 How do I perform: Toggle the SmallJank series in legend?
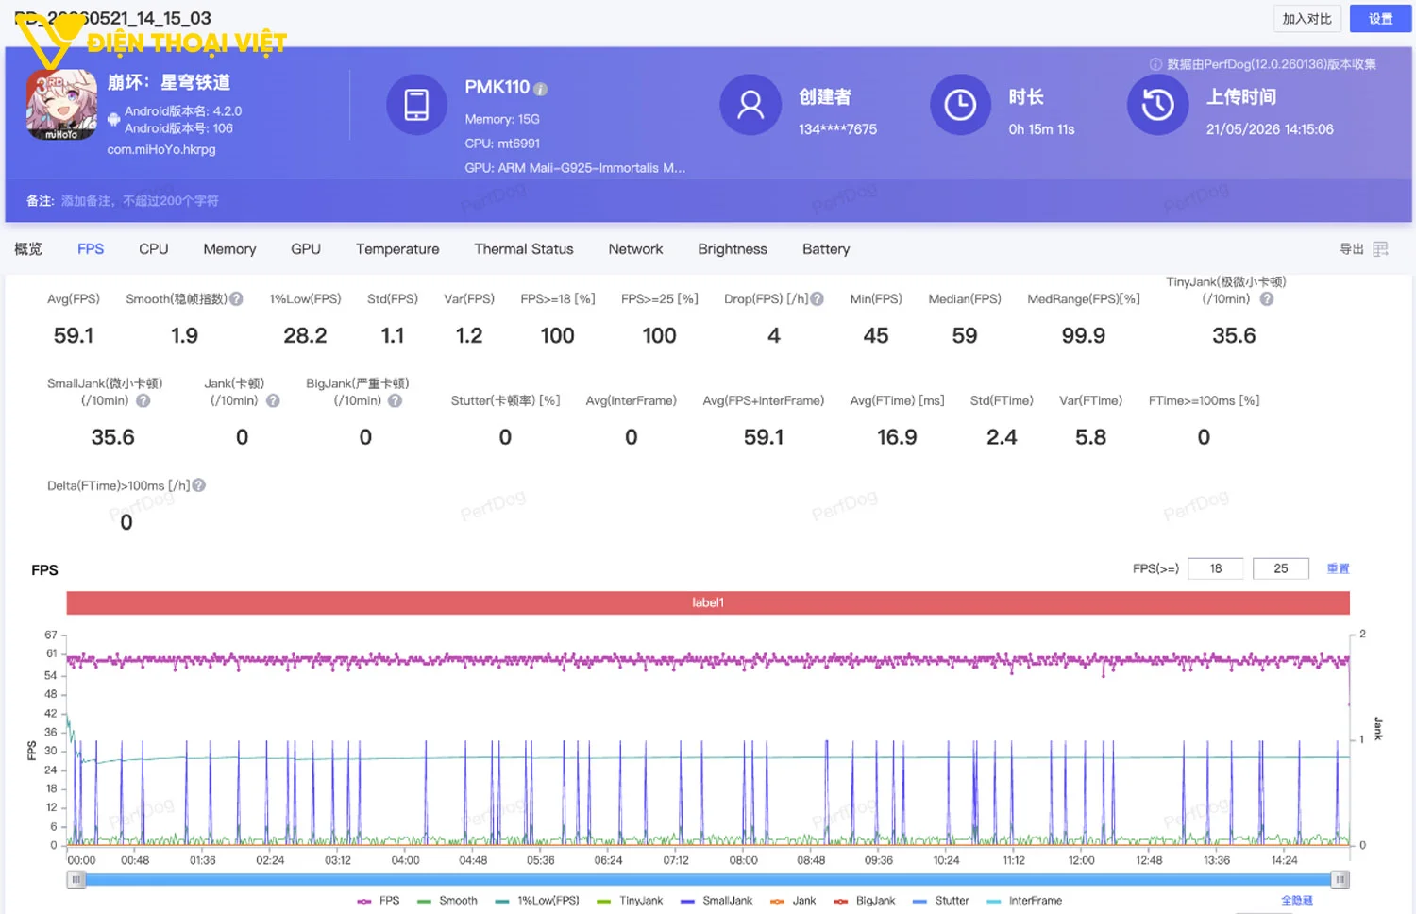tap(716, 901)
